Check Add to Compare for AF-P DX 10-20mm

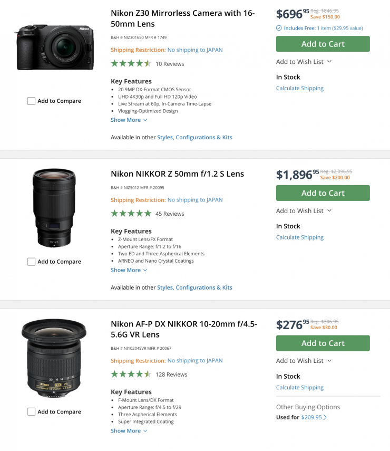point(32,411)
